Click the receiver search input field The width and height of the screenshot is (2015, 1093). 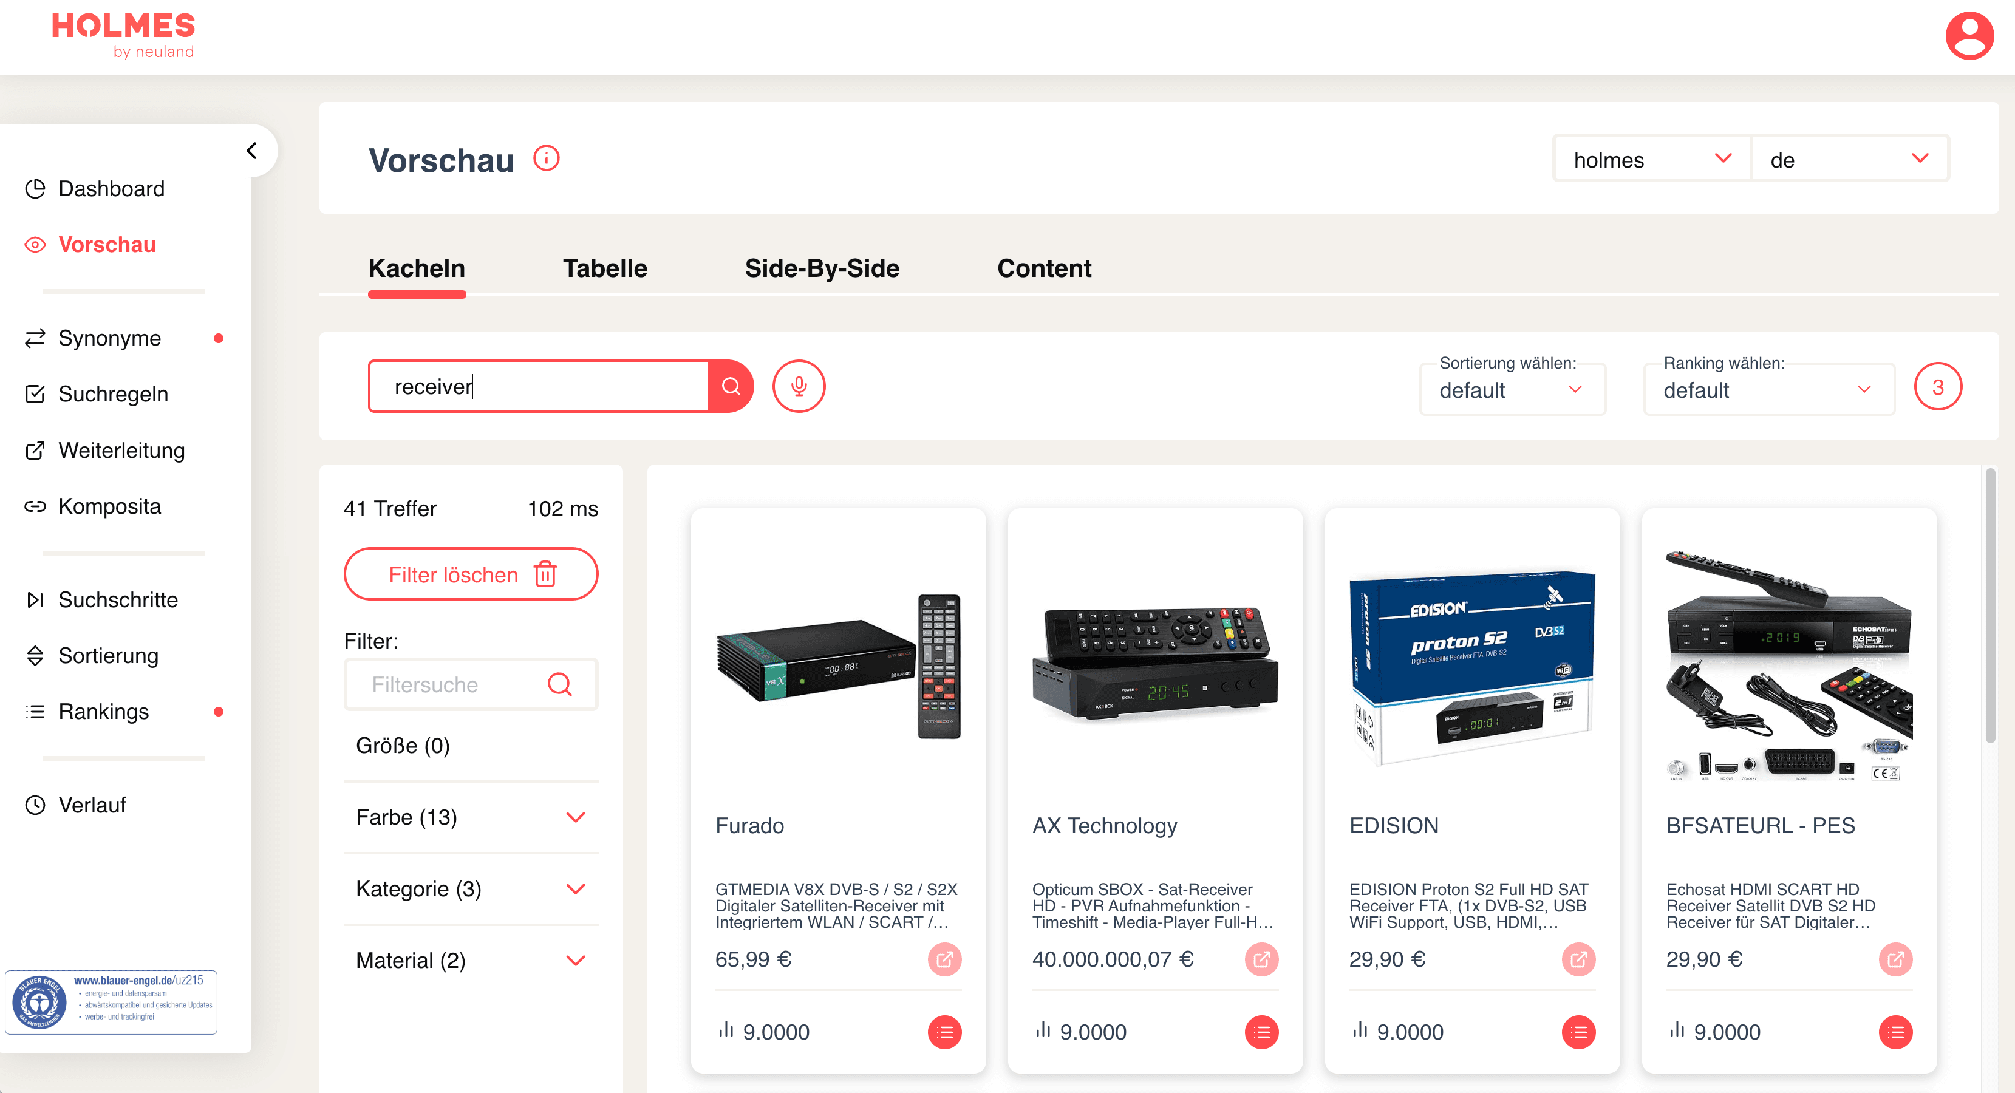(x=539, y=387)
